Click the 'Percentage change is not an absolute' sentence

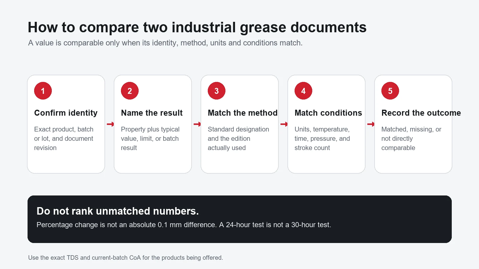point(184,225)
